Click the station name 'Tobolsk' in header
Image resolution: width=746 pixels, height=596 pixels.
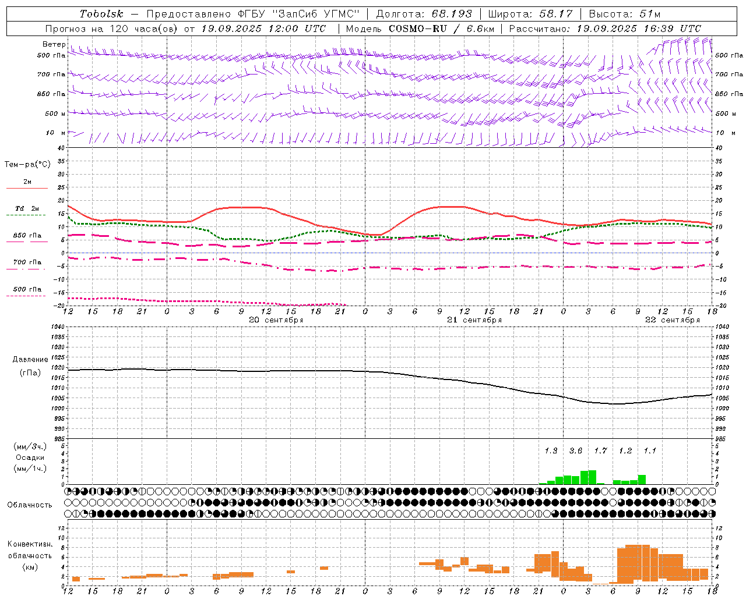(x=101, y=14)
